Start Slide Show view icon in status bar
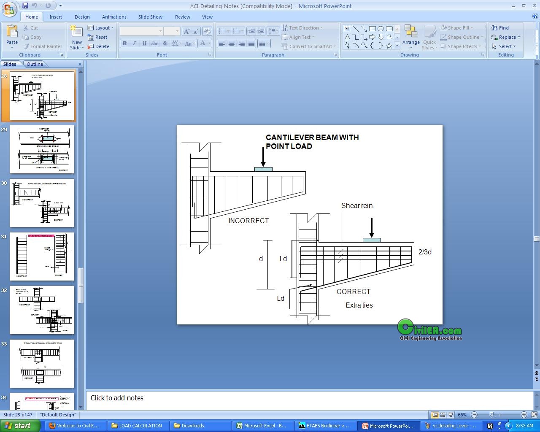This screenshot has height=432, width=540. 451,415
